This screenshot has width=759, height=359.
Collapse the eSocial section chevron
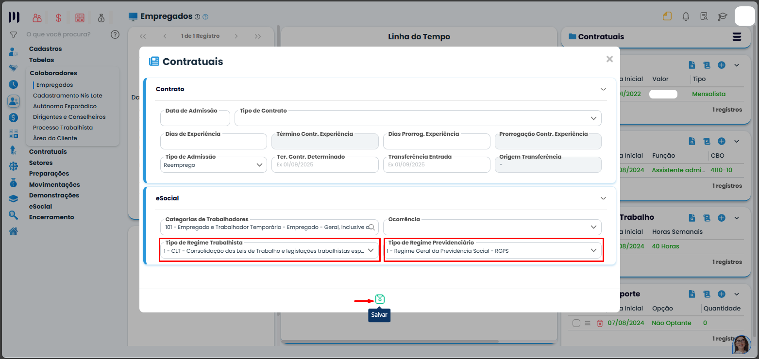(604, 198)
